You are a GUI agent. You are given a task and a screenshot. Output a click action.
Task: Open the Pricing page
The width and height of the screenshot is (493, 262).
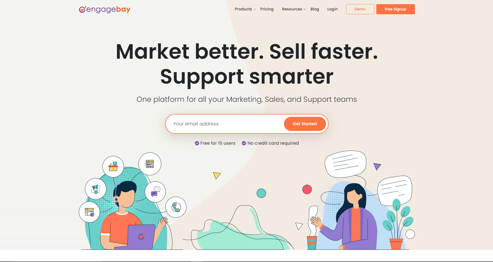pos(267,9)
